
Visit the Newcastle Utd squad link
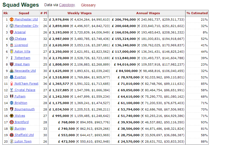[x=25, y=71]
